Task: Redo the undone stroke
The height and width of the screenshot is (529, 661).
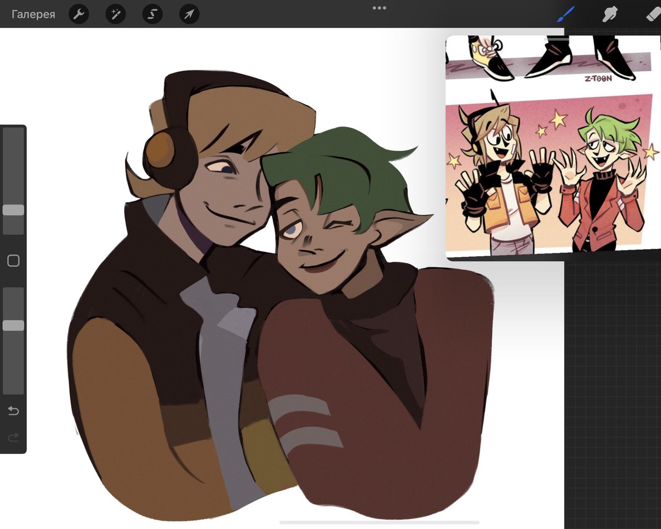Action: (x=13, y=437)
